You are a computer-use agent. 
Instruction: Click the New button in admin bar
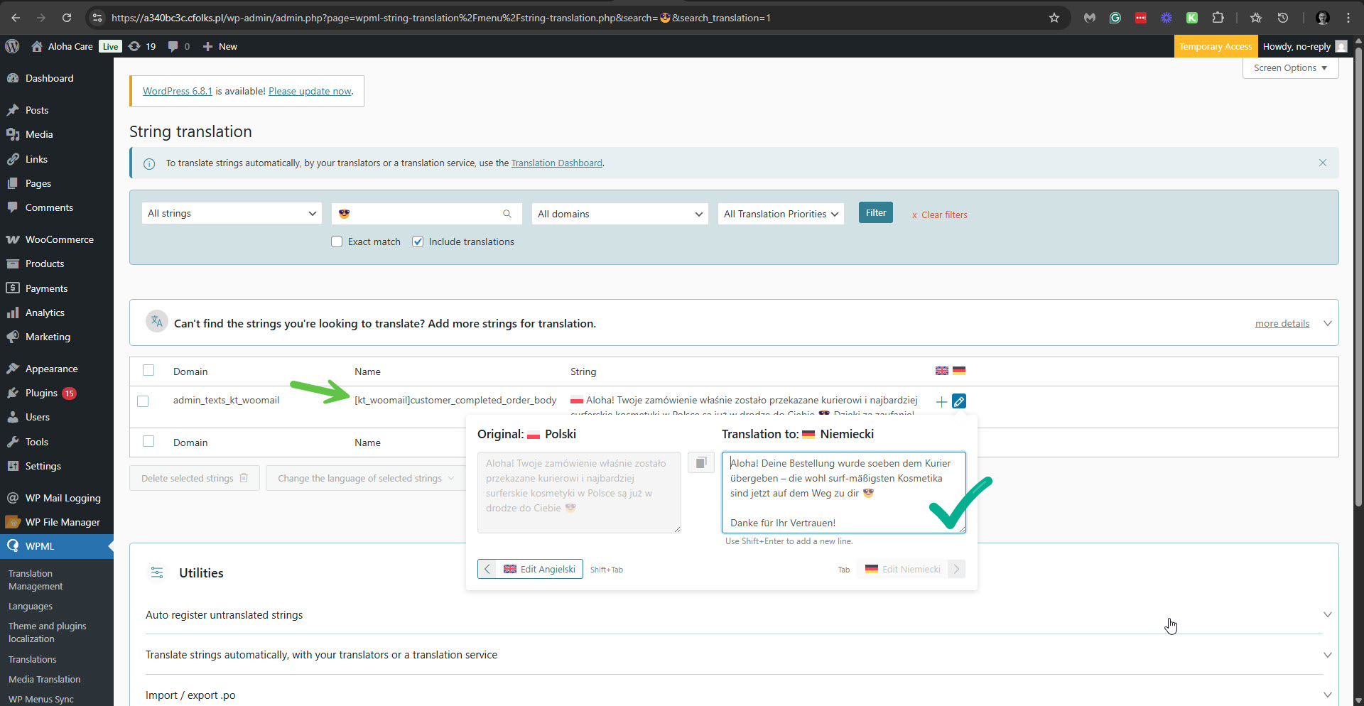point(220,46)
